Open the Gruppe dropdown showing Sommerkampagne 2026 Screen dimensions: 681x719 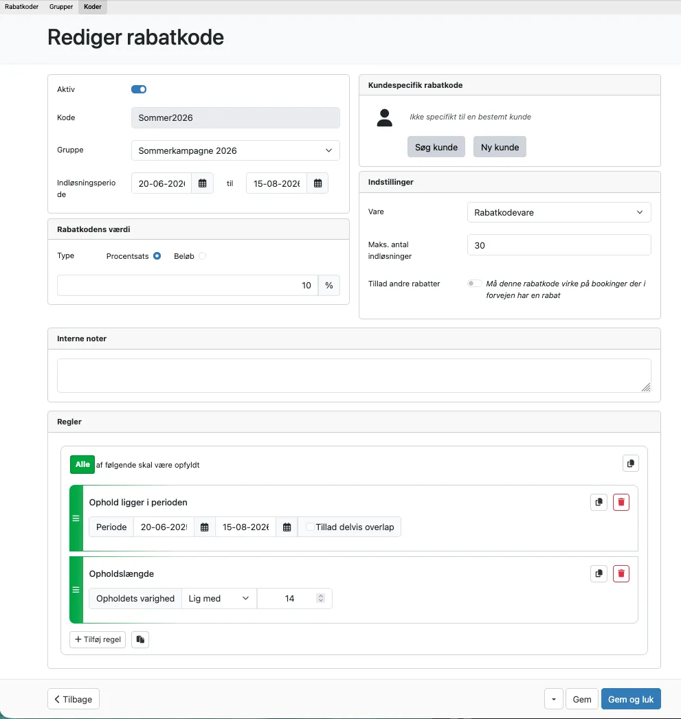tap(235, 150)
